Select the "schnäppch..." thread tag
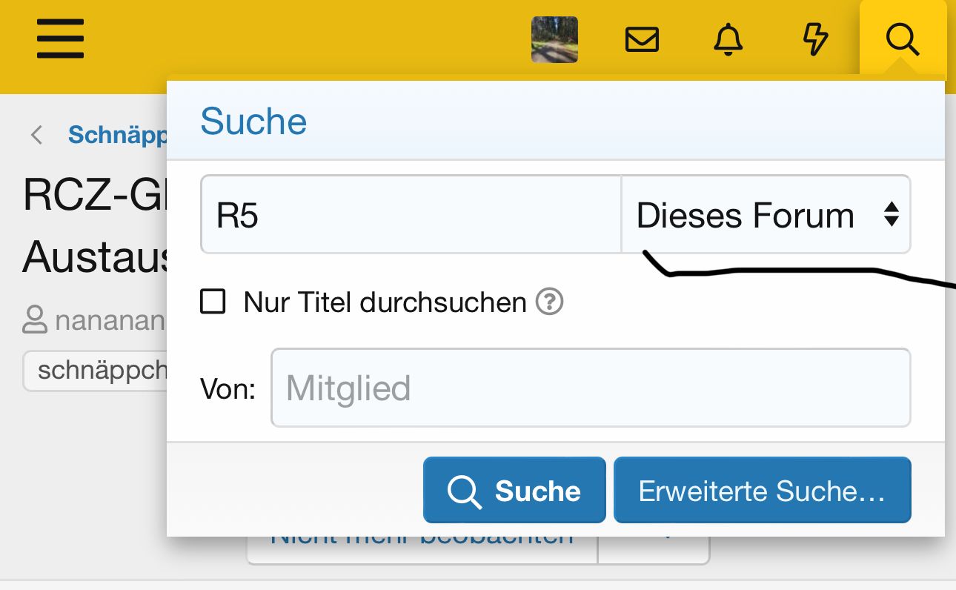Screen dimensions: 956x590 [x=102, y=370]
